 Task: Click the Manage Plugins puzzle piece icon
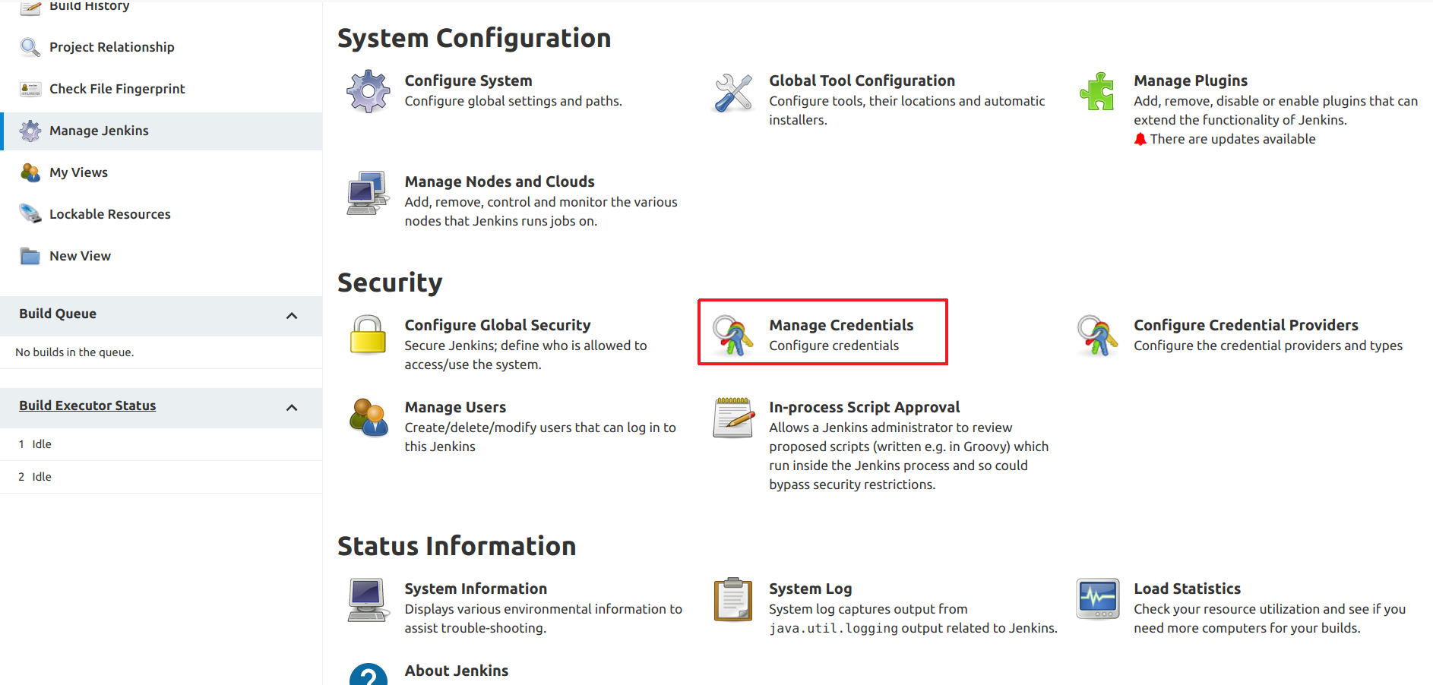coord(1098,92)
